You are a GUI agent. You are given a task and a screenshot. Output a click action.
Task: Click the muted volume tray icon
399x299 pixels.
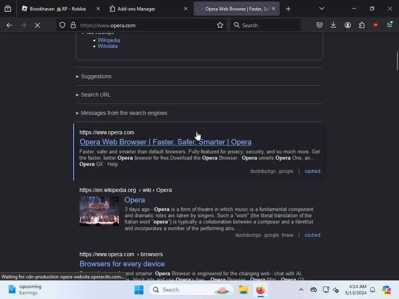point(335,290)
